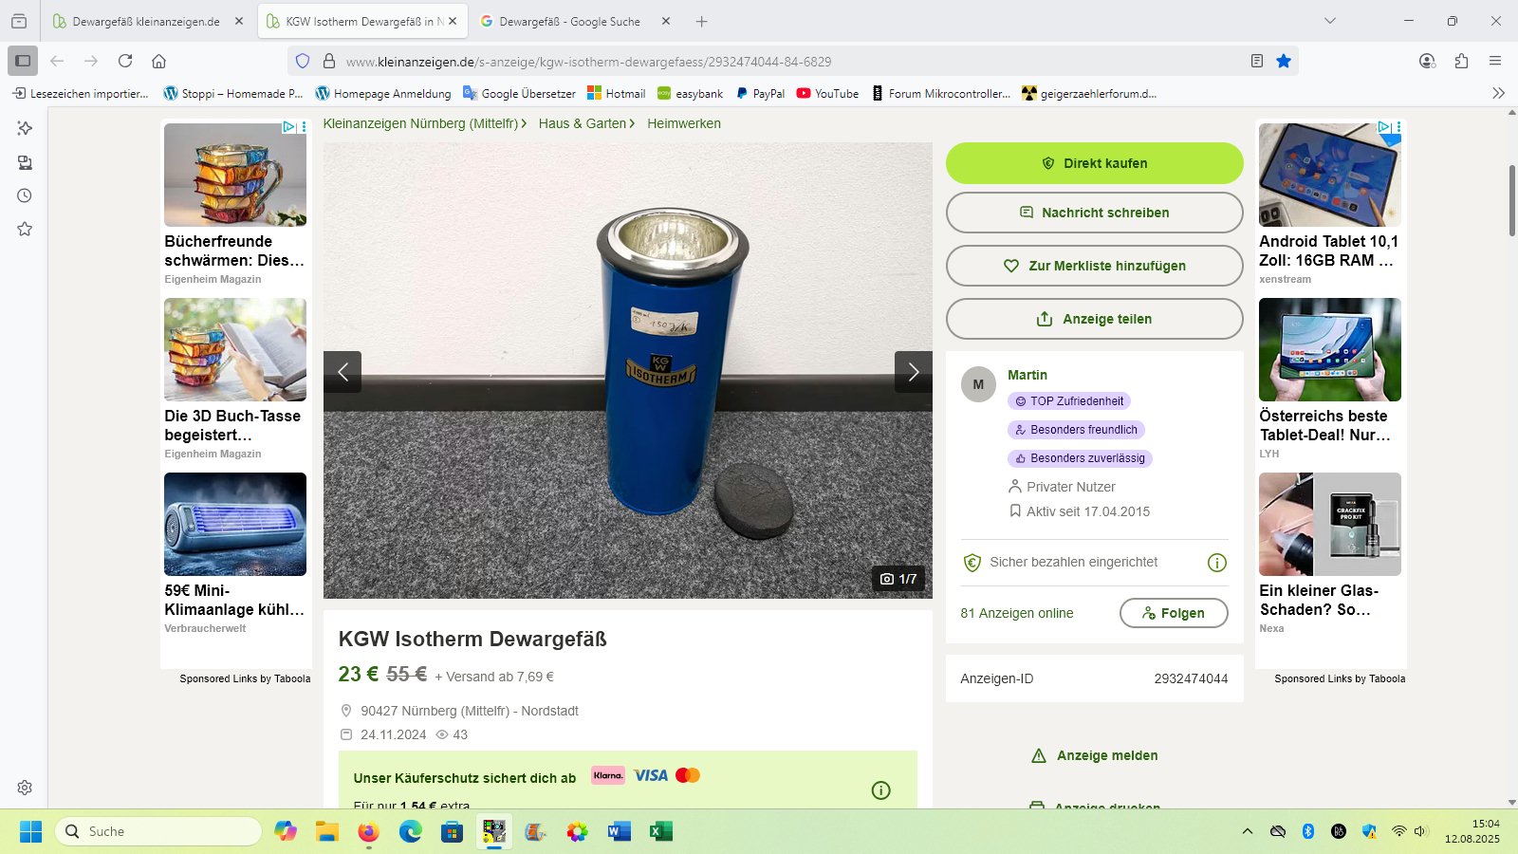Open the Firefox account icon
The height and width of the screenshot is (854, 1518).
tap(1427, 61)
